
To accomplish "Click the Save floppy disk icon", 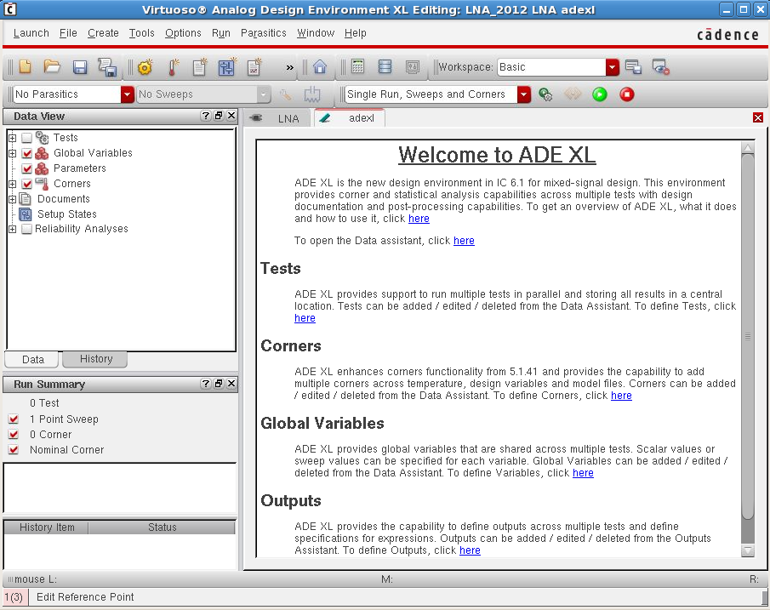I will pyautogui.click(x=80, y=67).
